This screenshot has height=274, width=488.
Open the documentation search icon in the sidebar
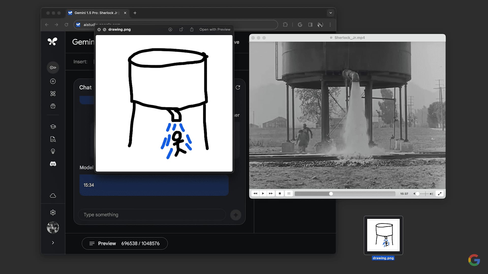click(53, 139)
